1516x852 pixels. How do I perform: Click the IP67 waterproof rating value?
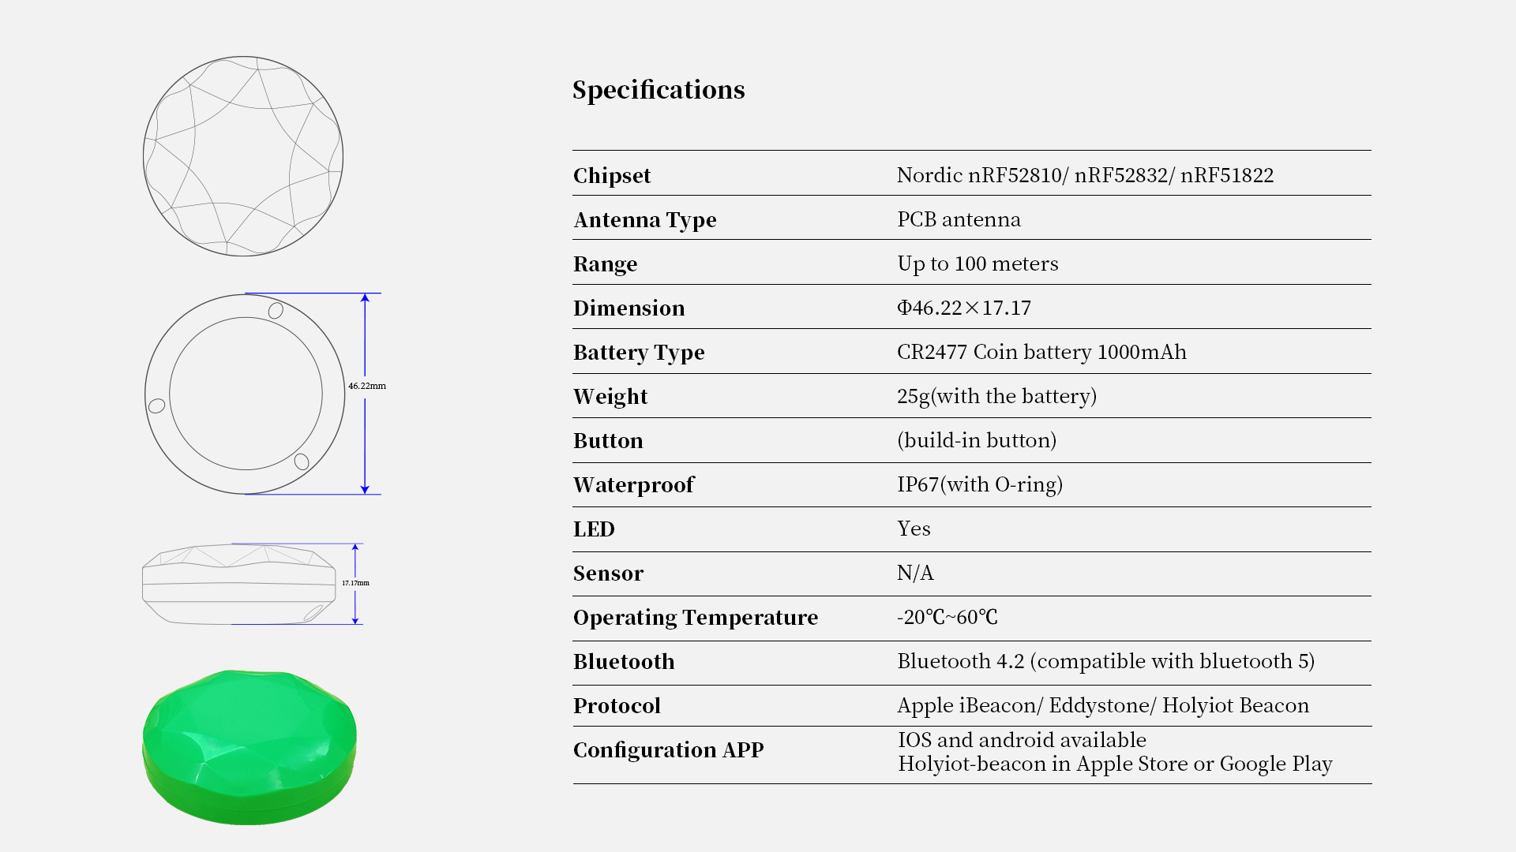980,484
